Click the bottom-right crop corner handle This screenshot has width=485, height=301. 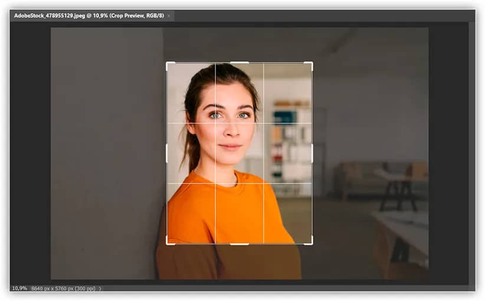(x=310, y=242)
